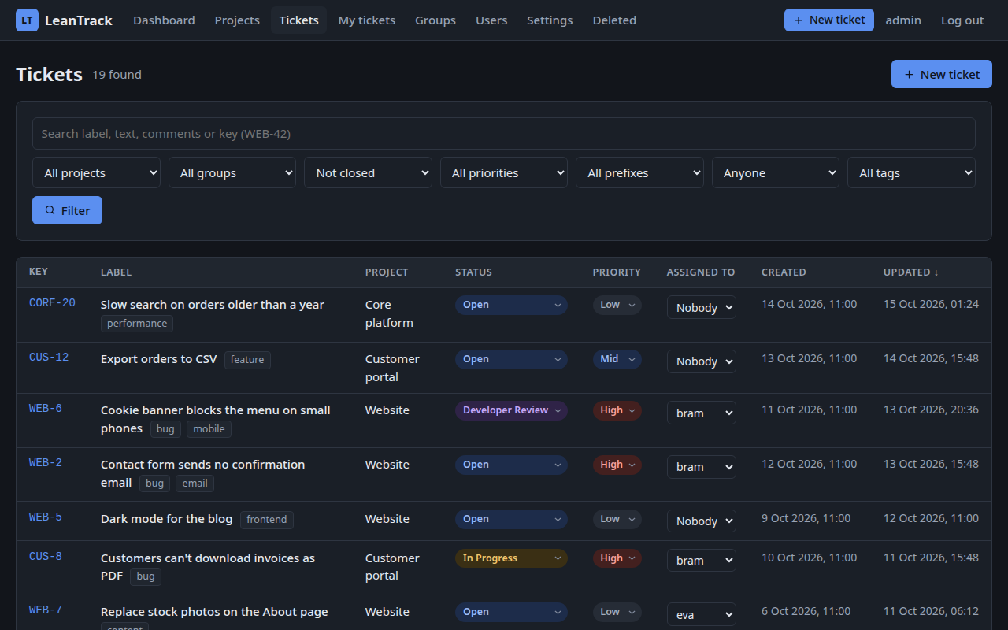Go to Projects in the navbar
This screenshot has width=1008, height=630.
(x=237, y=20)
